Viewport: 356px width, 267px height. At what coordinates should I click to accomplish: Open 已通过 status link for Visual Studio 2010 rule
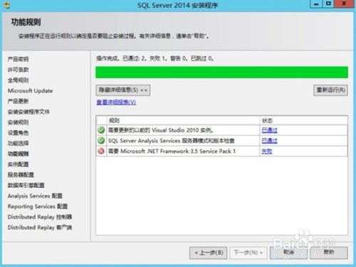click(269, 130)
